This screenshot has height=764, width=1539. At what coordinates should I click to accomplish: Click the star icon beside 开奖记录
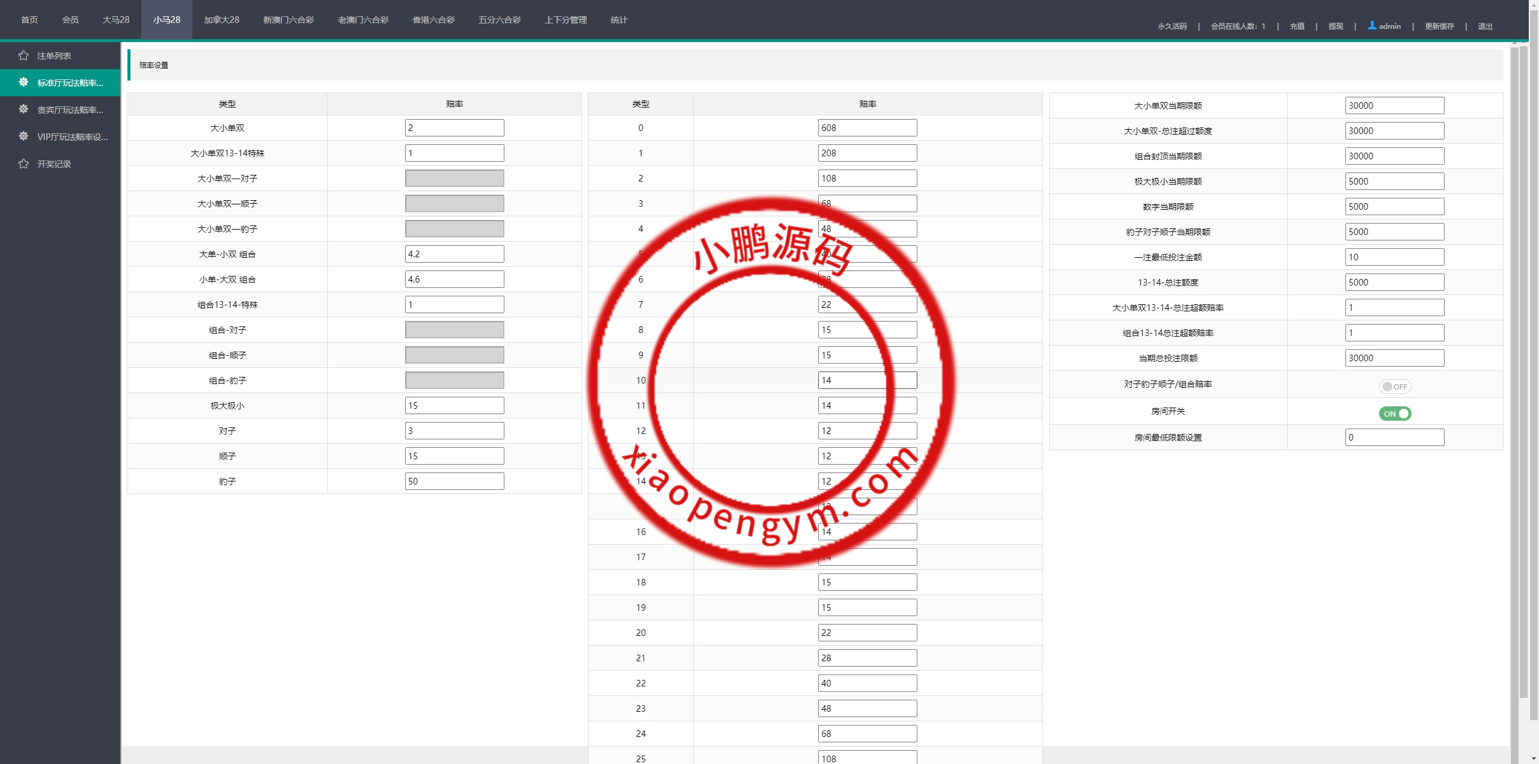tap(23, 163)
